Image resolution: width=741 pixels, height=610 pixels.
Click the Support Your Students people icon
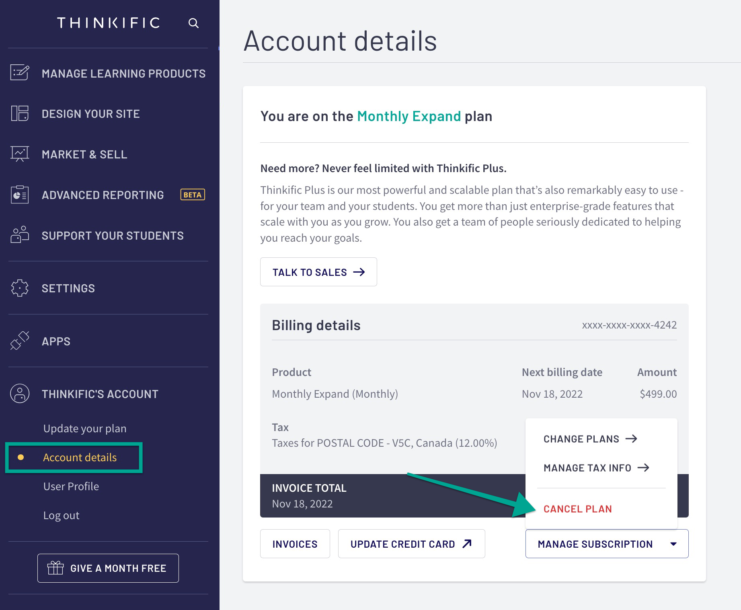(20, 235)
